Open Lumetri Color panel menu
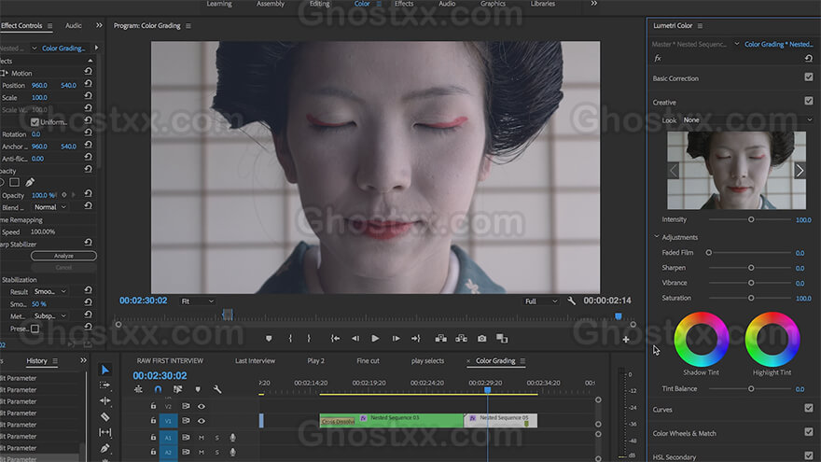 700,26
